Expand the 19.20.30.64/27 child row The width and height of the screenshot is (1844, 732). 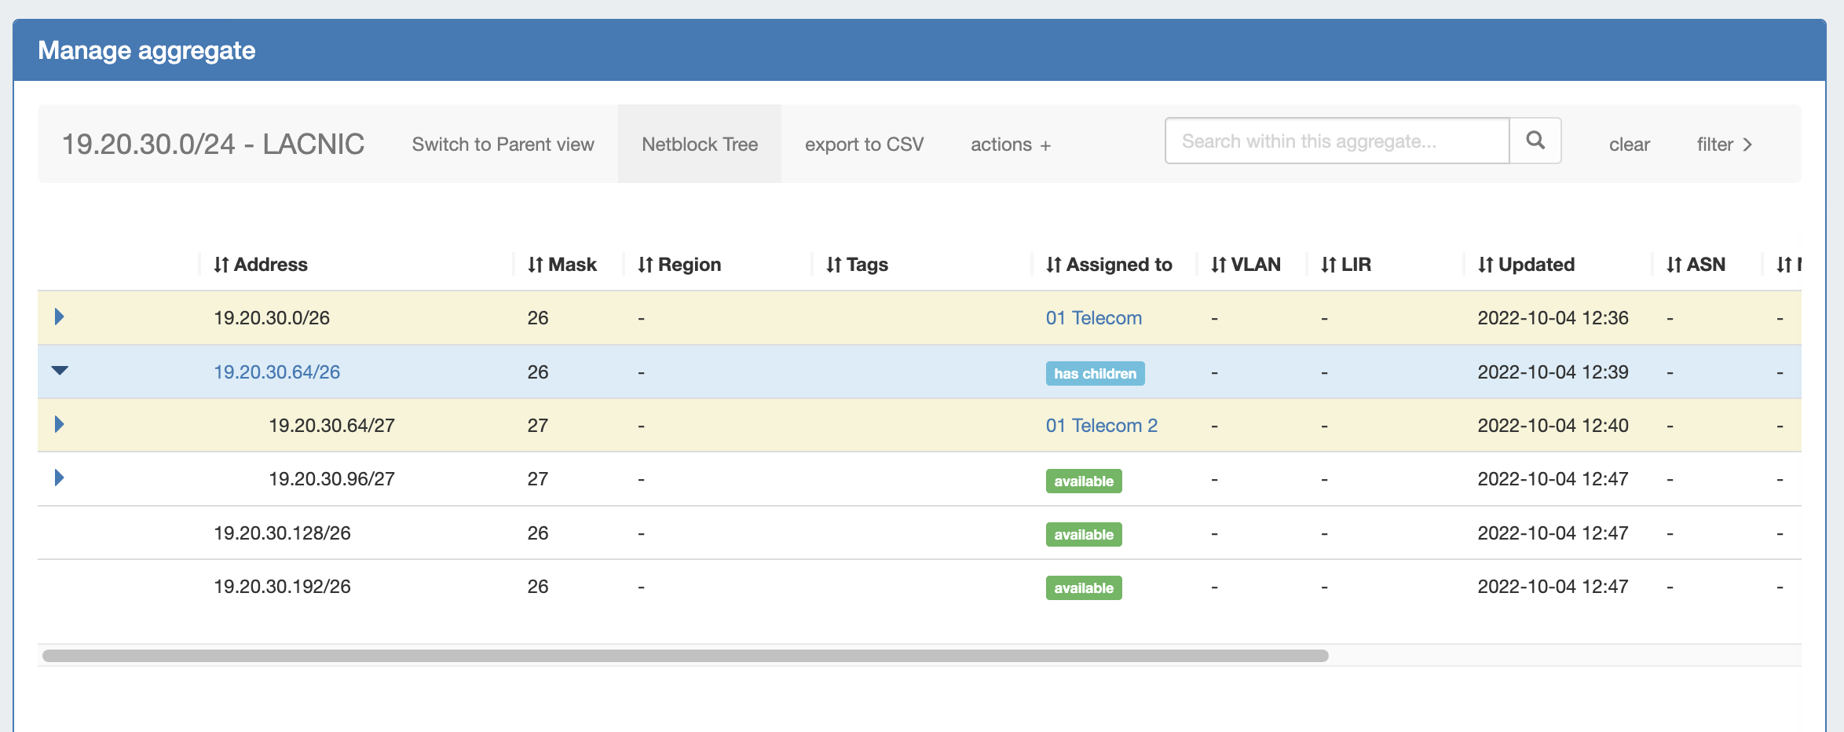(x=59, y=425)
